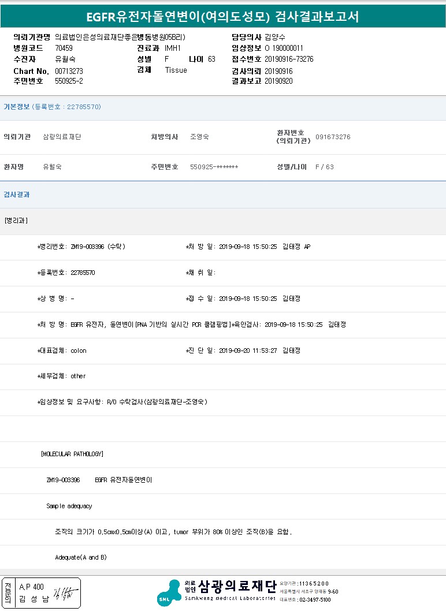Viewport: 446px width, 615px height.
Task: Click the header 주민번호 value 550925-2
Action: (x=69, y=81)
